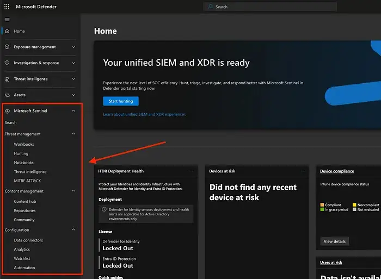
Task: Expand top-level Threat intelligence chevron
Action: coord(73,79)
